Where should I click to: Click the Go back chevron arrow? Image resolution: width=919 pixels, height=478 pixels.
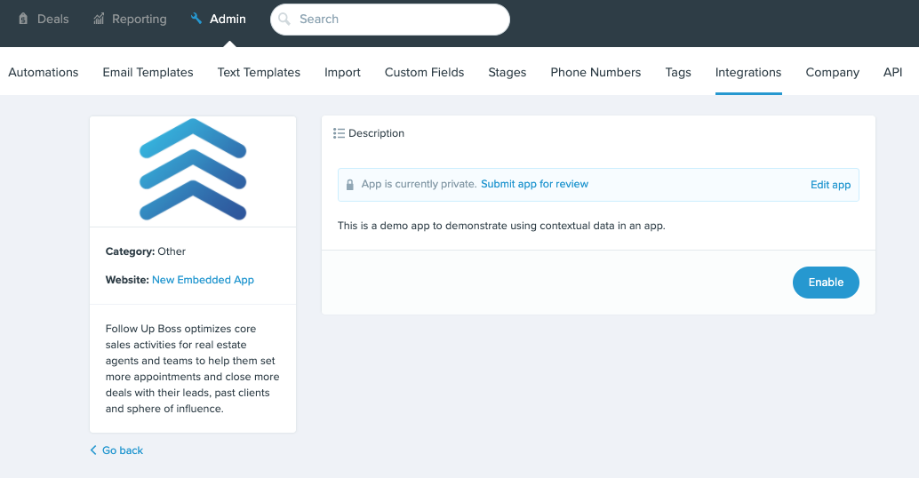pyautogui.click(x=92, y=450)
